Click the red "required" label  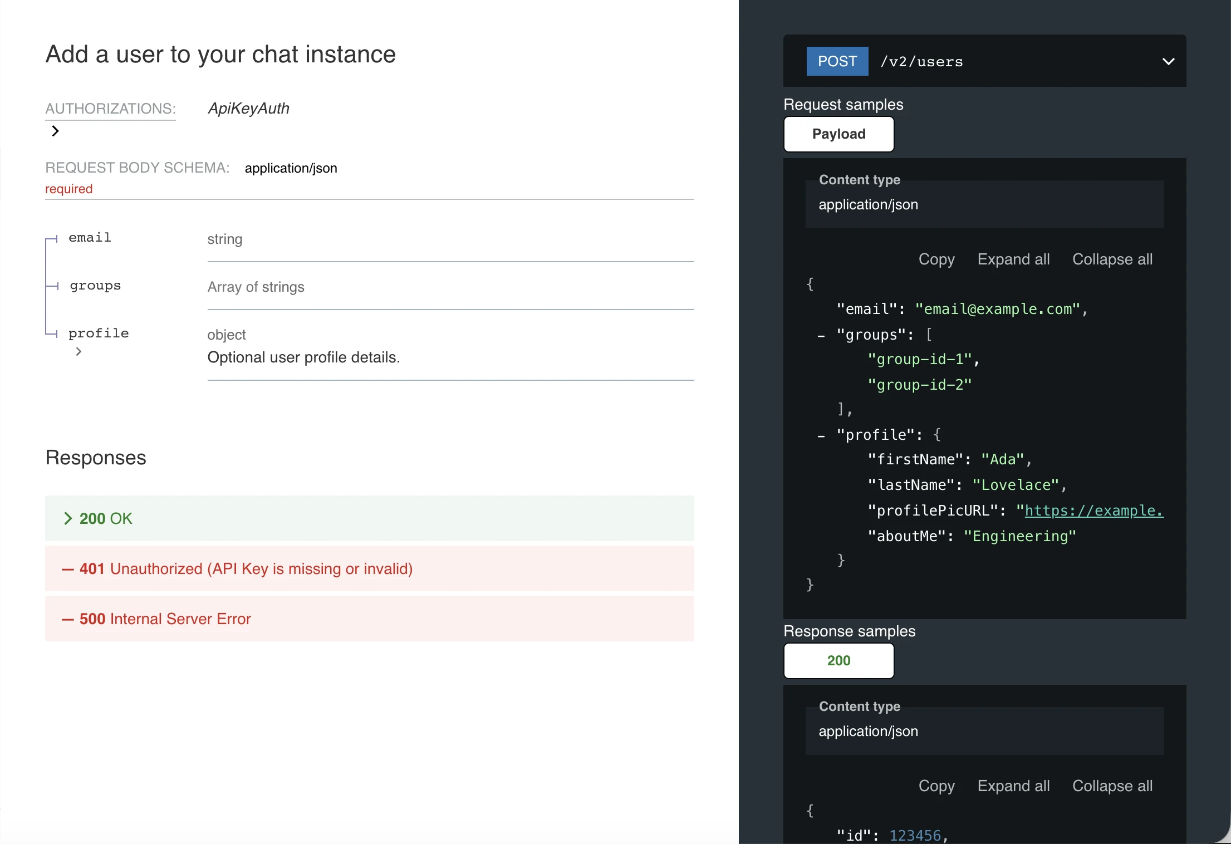(69, 189)
